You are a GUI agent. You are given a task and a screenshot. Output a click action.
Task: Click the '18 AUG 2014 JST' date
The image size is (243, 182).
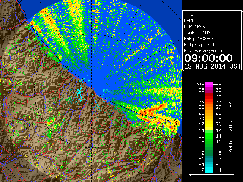point(212,66)
